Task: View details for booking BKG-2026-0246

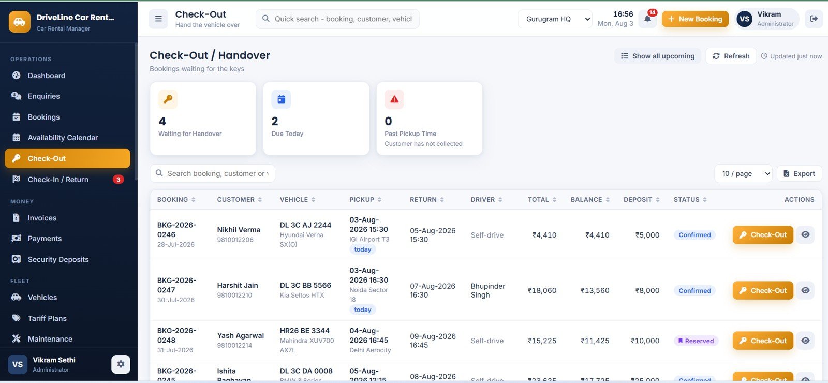Action: 805,234
